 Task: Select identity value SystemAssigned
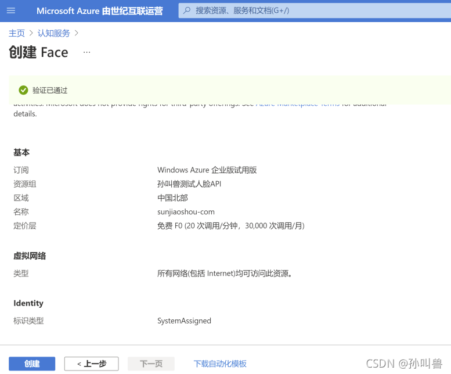pyautogui.click(x=184, y=321)
